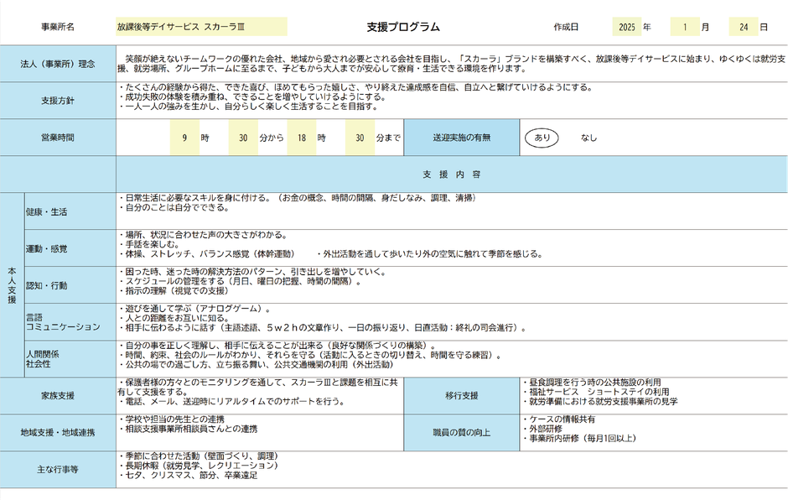This screenshot has width=788, height=500.
Task: Click the line 自分のことは自分でできる
Action: [174, 207]
